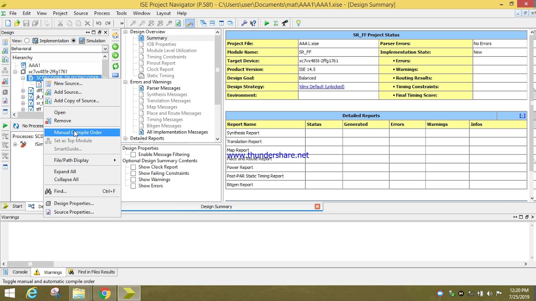Image resolution: width=536 pixels, height=301 pixels.
Task: Open Parser Messages in the Errors and Warnings tree
Action: (163, 88)
